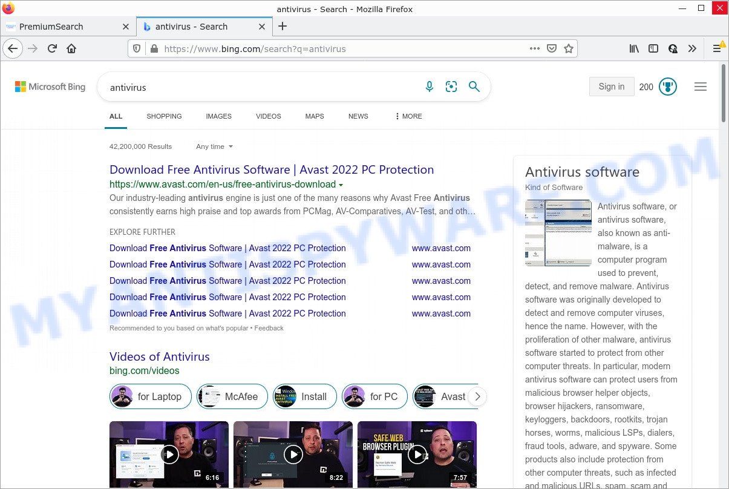Show the sidebar panel

[x=653, y=48]
